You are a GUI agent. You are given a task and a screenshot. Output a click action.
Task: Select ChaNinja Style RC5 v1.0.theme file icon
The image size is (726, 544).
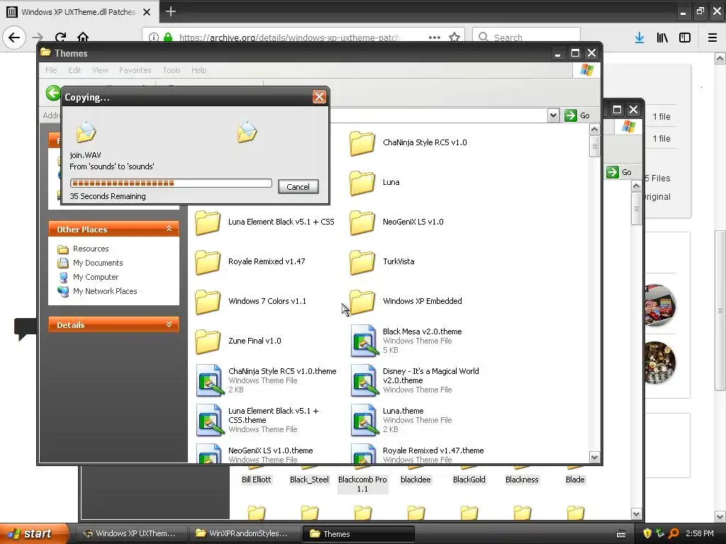click(209, 380)
